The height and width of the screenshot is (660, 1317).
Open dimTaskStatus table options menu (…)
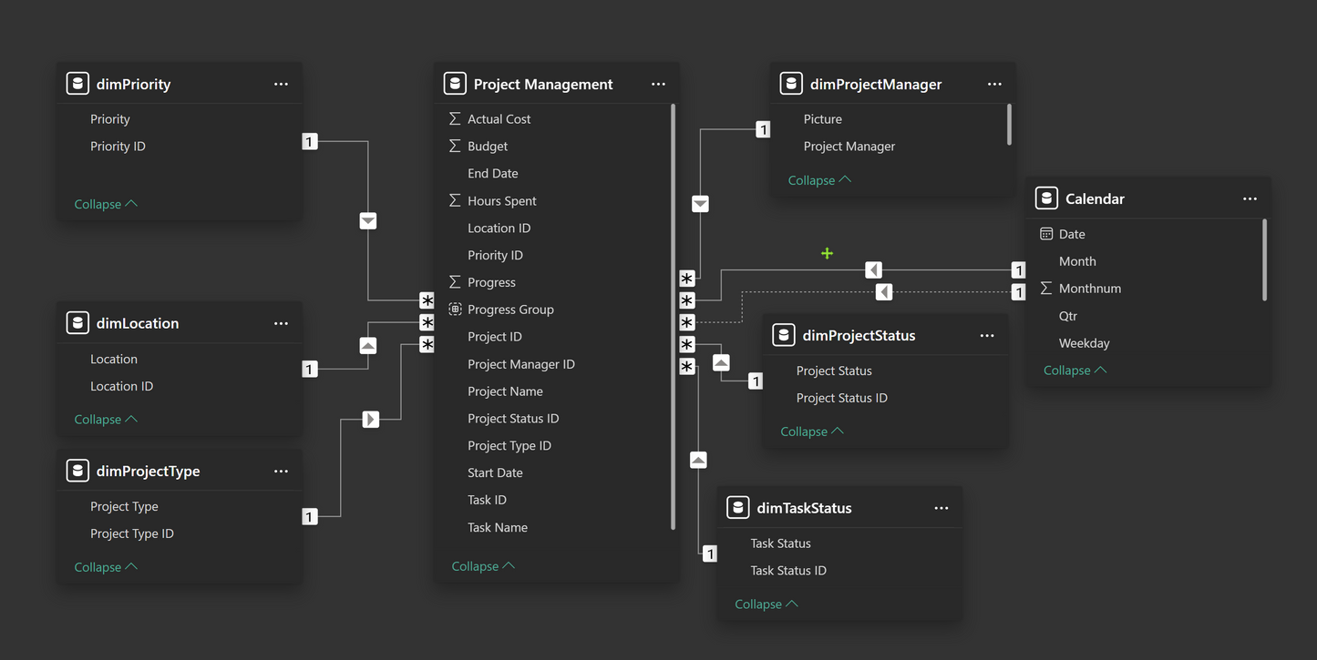click(x=941, y=508)
